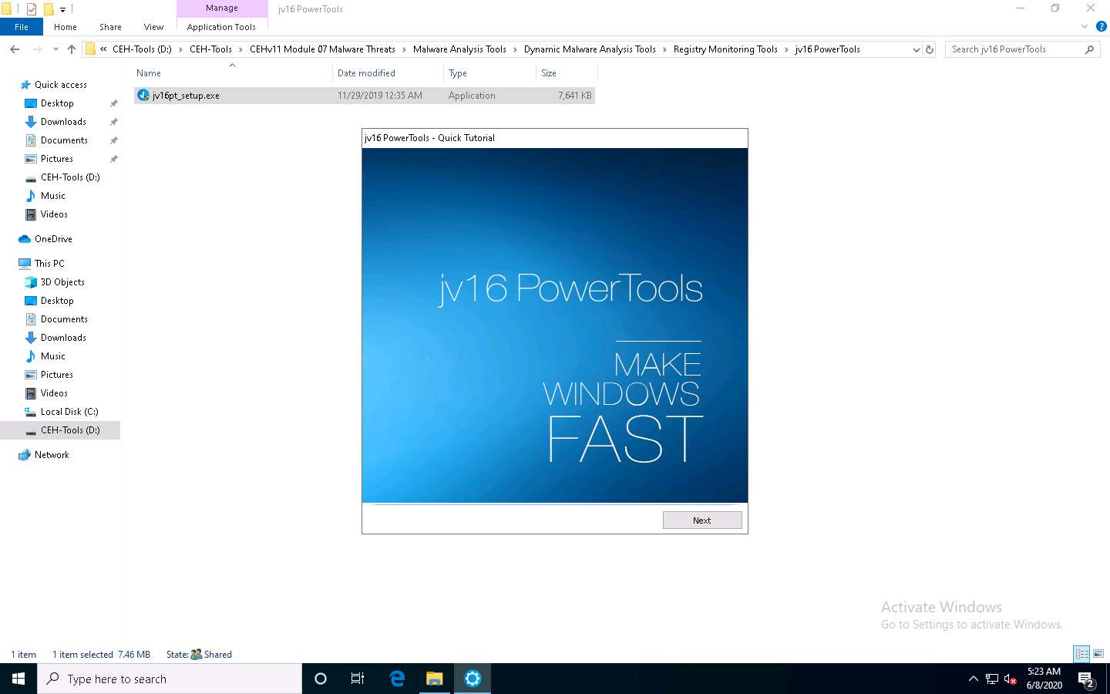The width and height of the screenshot is (1110, 694).
Task: Click the taskbar search box
Action: coord(170,679)
